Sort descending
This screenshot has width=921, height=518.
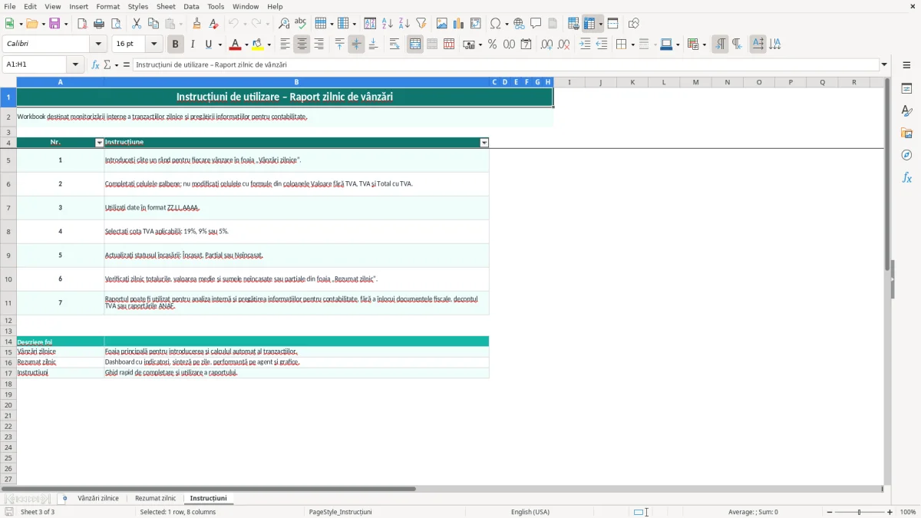click(x=404, y=24)
